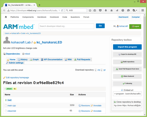
Task: Select the Home repository tab
Action: click(x=11, y=60)
